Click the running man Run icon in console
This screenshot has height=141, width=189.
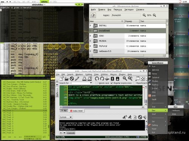point(130,117)
